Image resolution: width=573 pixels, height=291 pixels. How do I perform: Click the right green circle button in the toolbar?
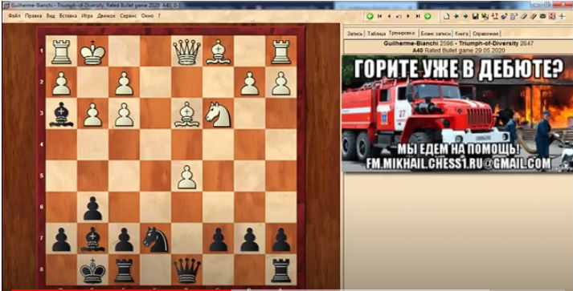tap(428, 16)
